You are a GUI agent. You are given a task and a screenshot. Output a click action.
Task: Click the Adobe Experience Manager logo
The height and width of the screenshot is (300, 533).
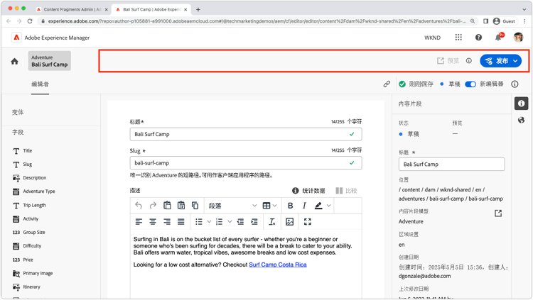click(16, 38)
